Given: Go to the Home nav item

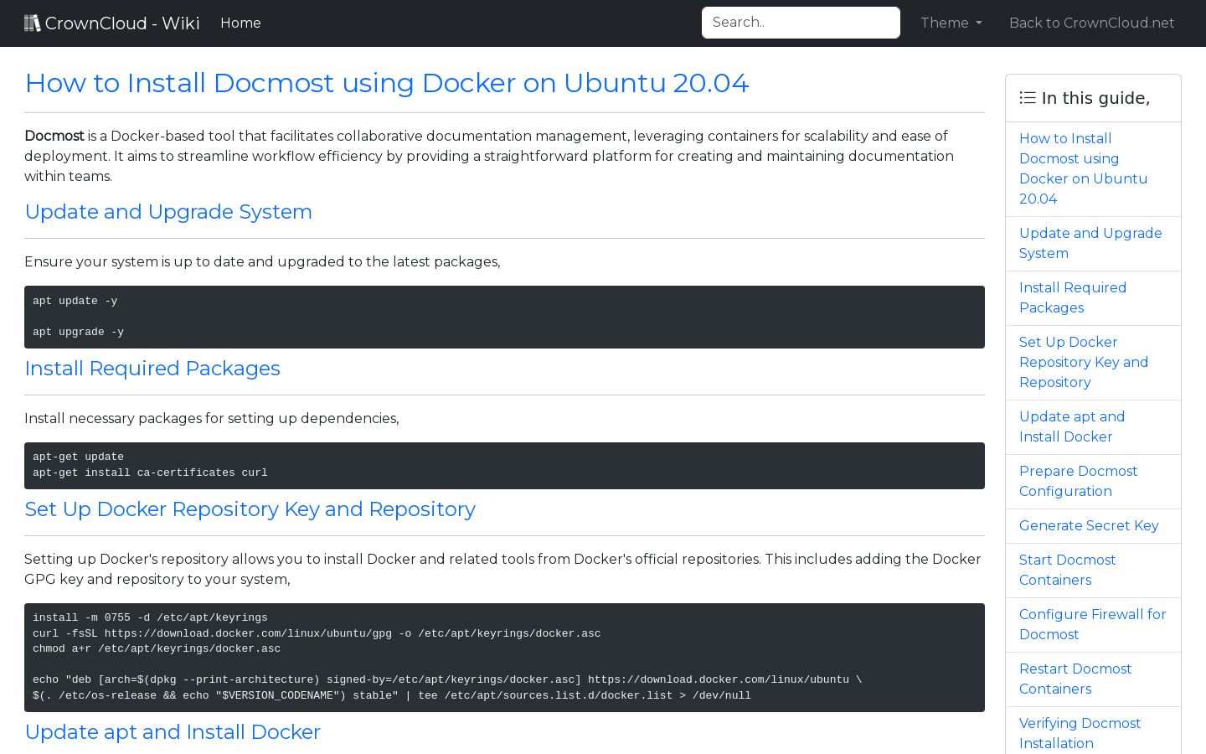Looking at the screenshot, I should [240, 23].
